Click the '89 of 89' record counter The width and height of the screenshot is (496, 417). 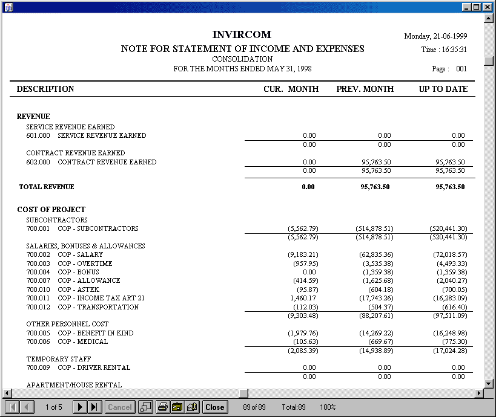coord(254,407)
